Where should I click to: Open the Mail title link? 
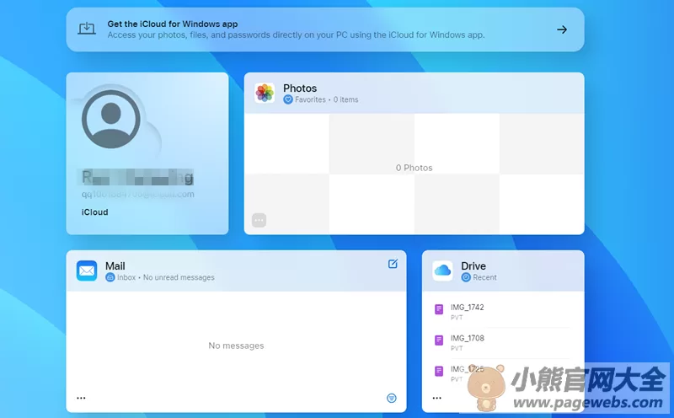coord(115,266)
